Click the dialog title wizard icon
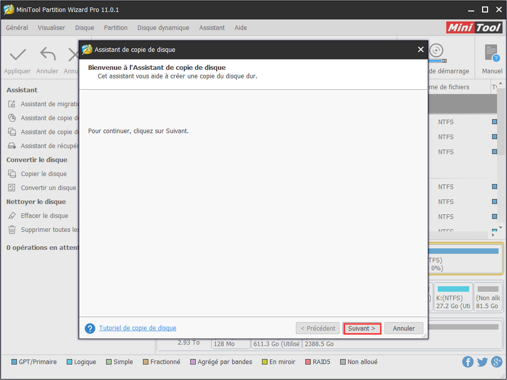The height and width of the screenshot is (380, 507). pyautogui.click(x=87, y=49)
